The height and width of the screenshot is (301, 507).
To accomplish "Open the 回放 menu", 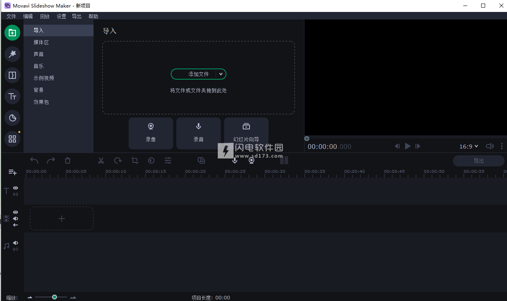I will pyautogui.click(x=45, y=16).
